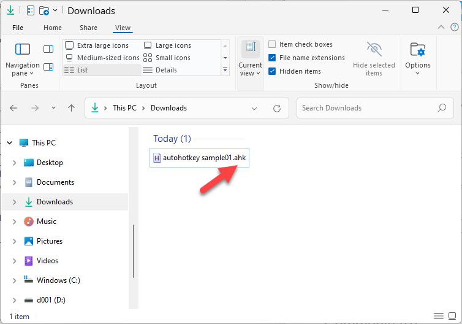Go back with the Back arrow
This screenshot has height=324, width=462.
[13, 108]
